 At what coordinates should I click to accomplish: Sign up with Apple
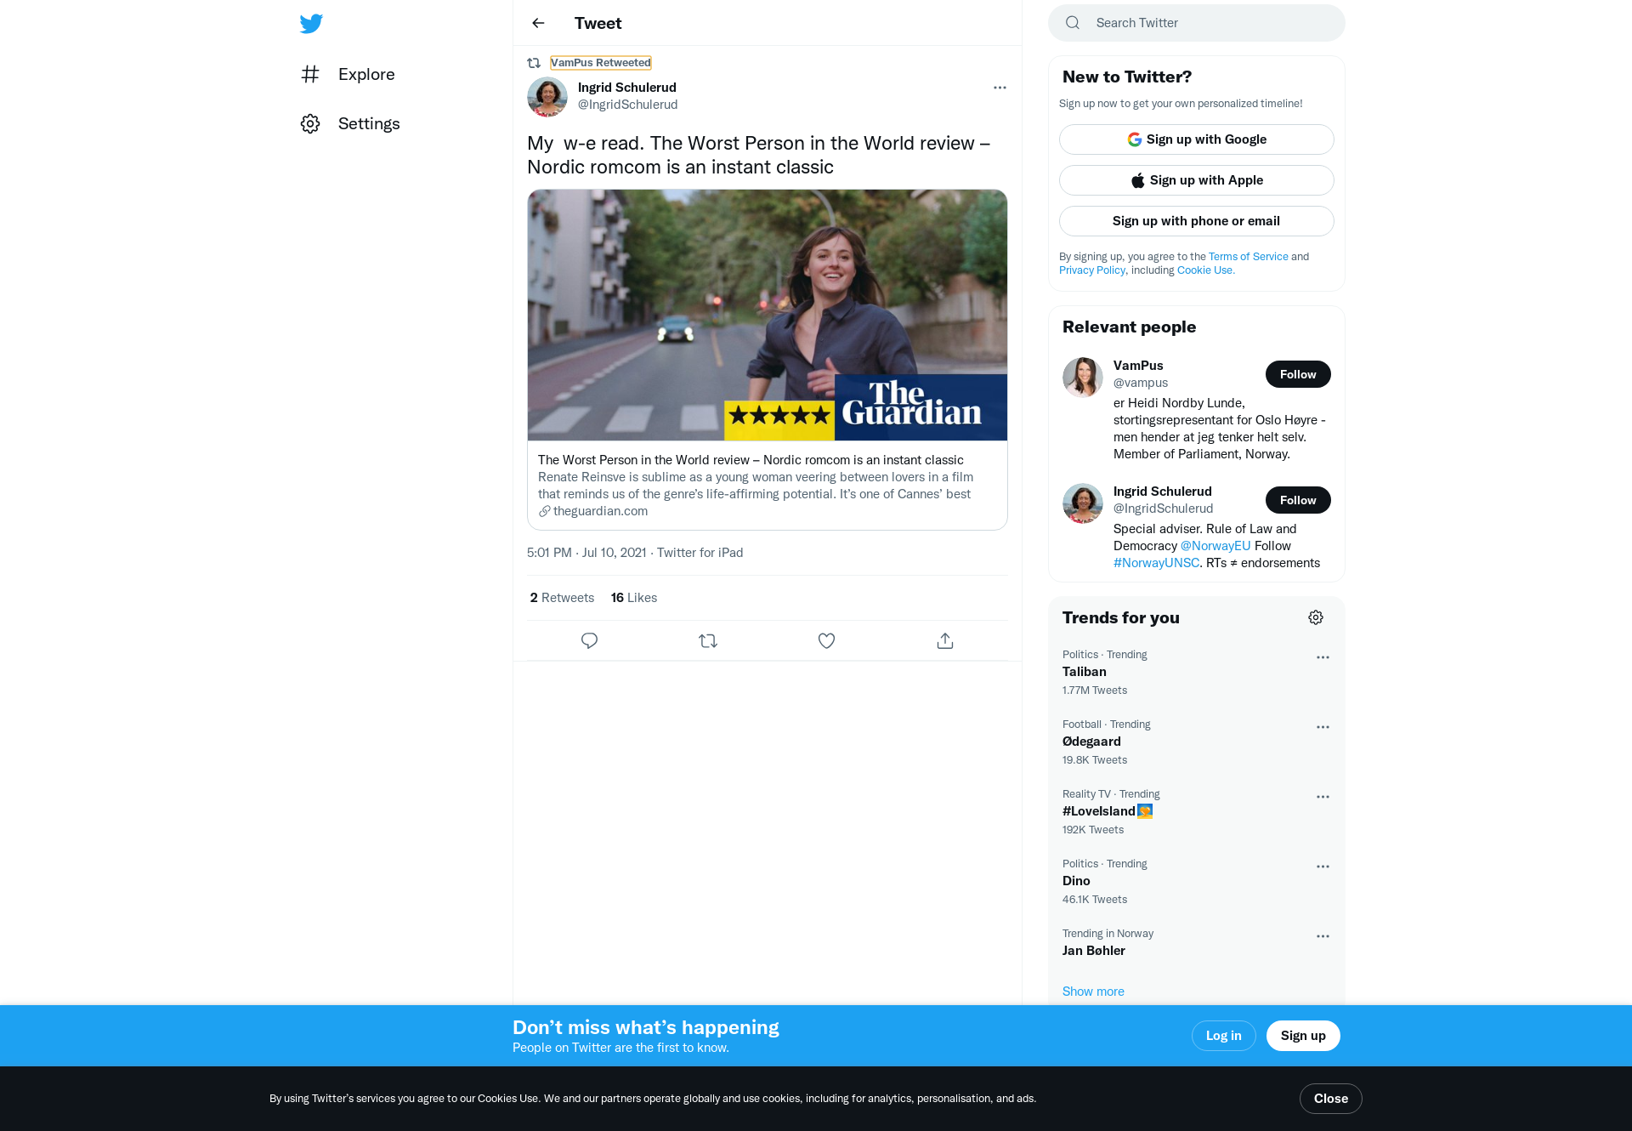tap(1197, 180)
